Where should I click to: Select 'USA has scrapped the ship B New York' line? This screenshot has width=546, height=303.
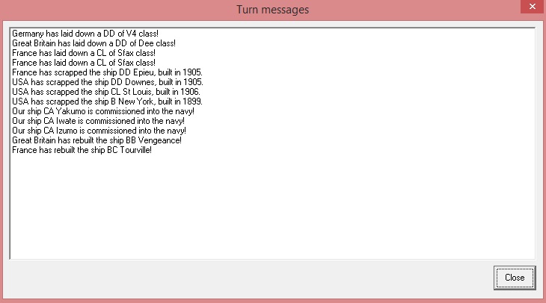[107, 101]
